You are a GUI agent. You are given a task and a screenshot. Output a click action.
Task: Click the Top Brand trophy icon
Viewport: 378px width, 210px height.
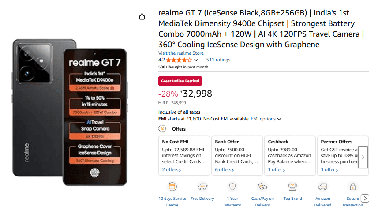[292, 187]
